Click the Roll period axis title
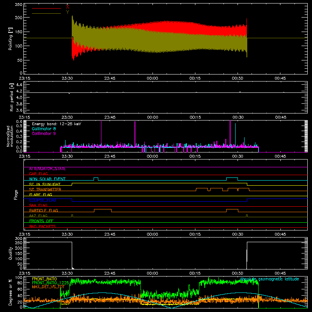The width and height of the screenshot is (312, 312). click(x=12, y=97)
